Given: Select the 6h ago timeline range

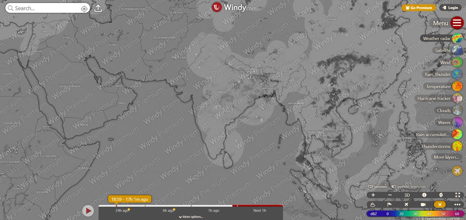Looking at the screenshot, I should pos(168,211).
